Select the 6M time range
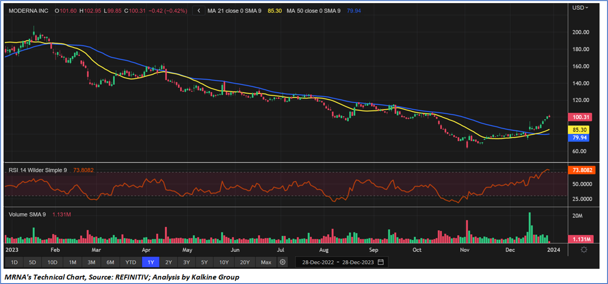Image resolution: width=608 pixels, height=284 pixels. point(110,262)
